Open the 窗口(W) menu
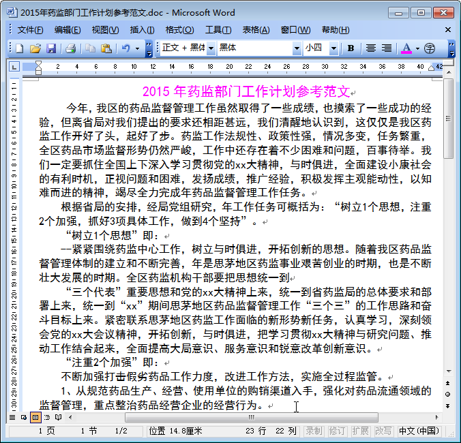 (x=295, y=30)
